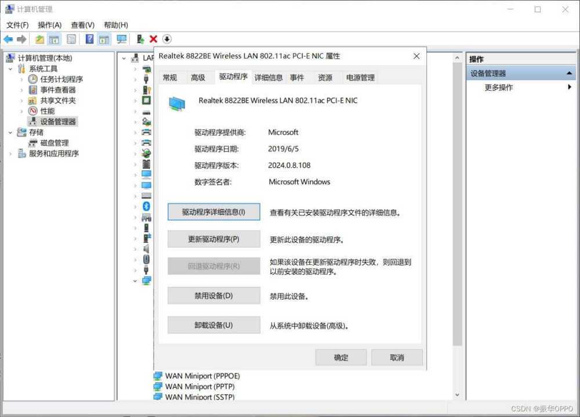Click the disable device circle toolbar icon

tap(166, 39)
